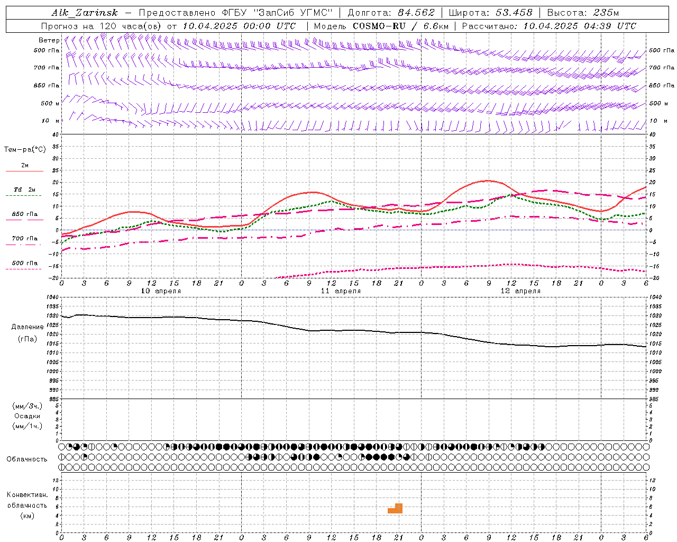
Task: Click the Давление pressure panel label
Action: coord(28,327)
